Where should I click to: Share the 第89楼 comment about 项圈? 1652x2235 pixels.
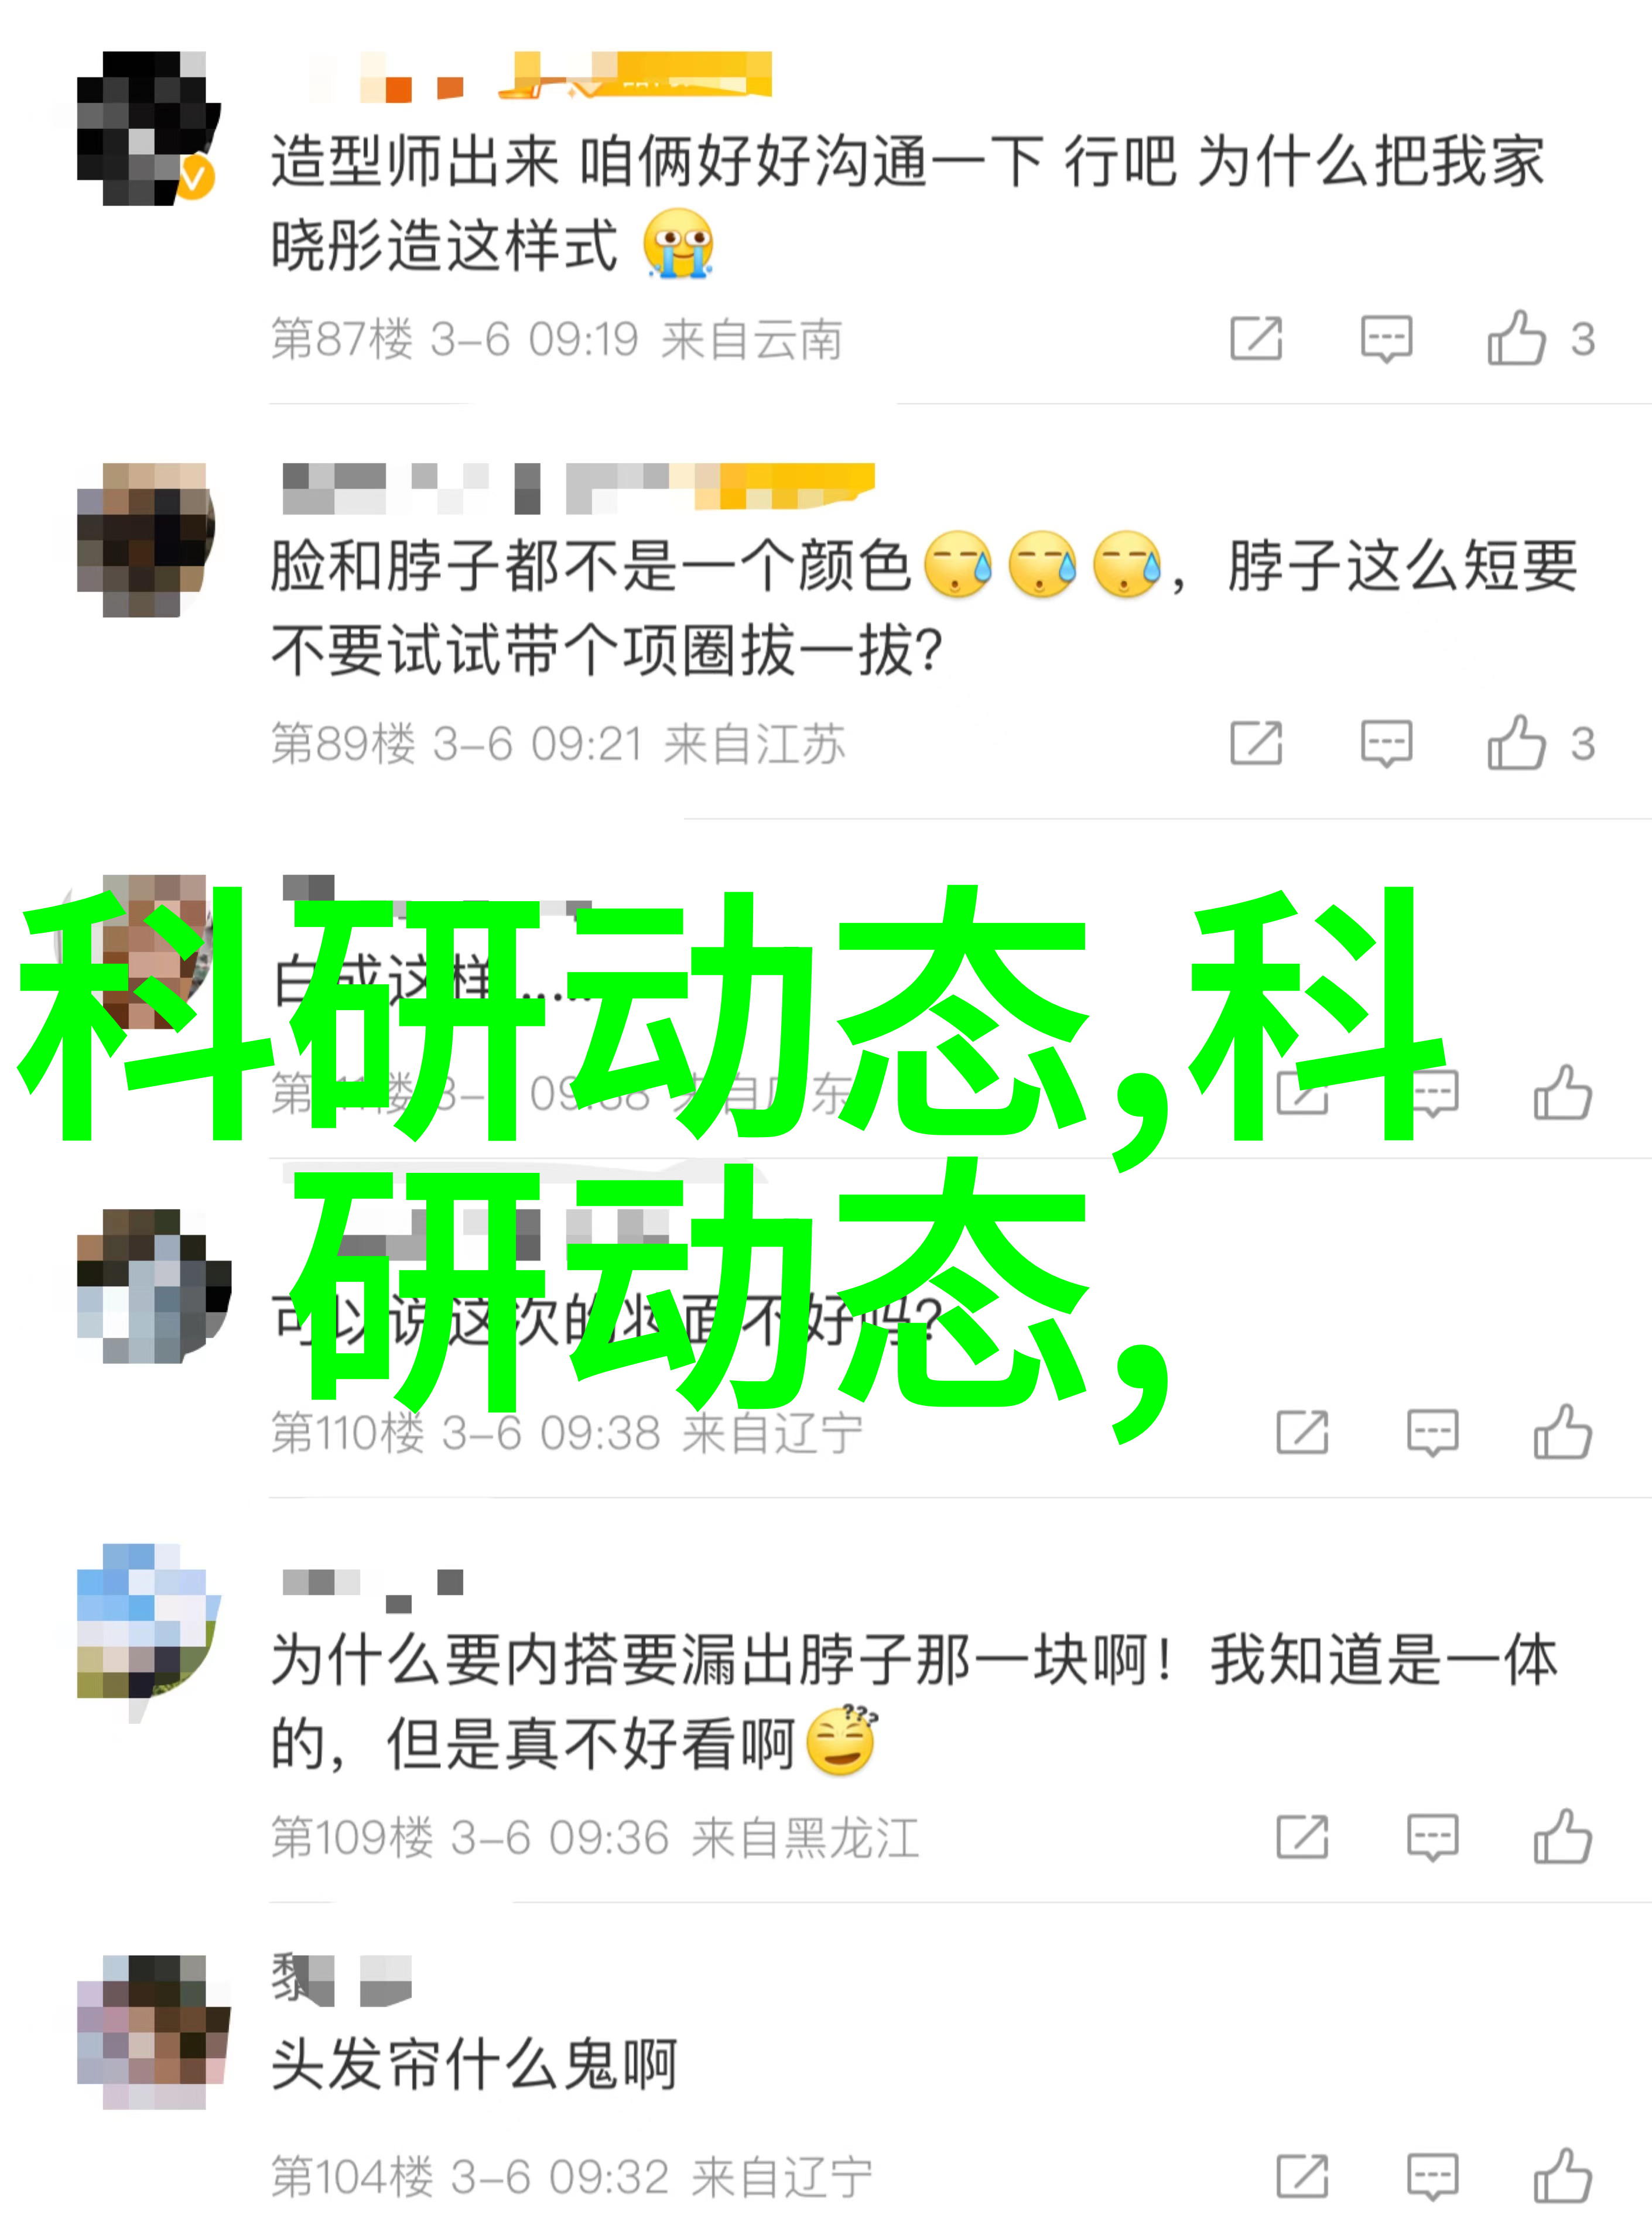pyautogui.click(x=1256, y=743)
